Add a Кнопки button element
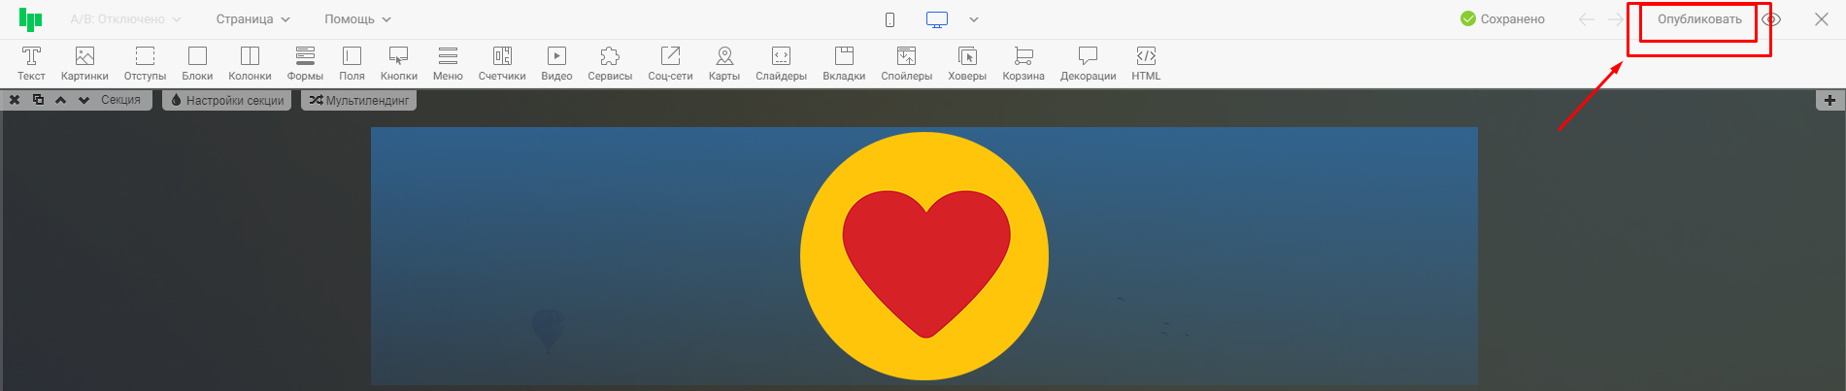 tap(398, 62)
